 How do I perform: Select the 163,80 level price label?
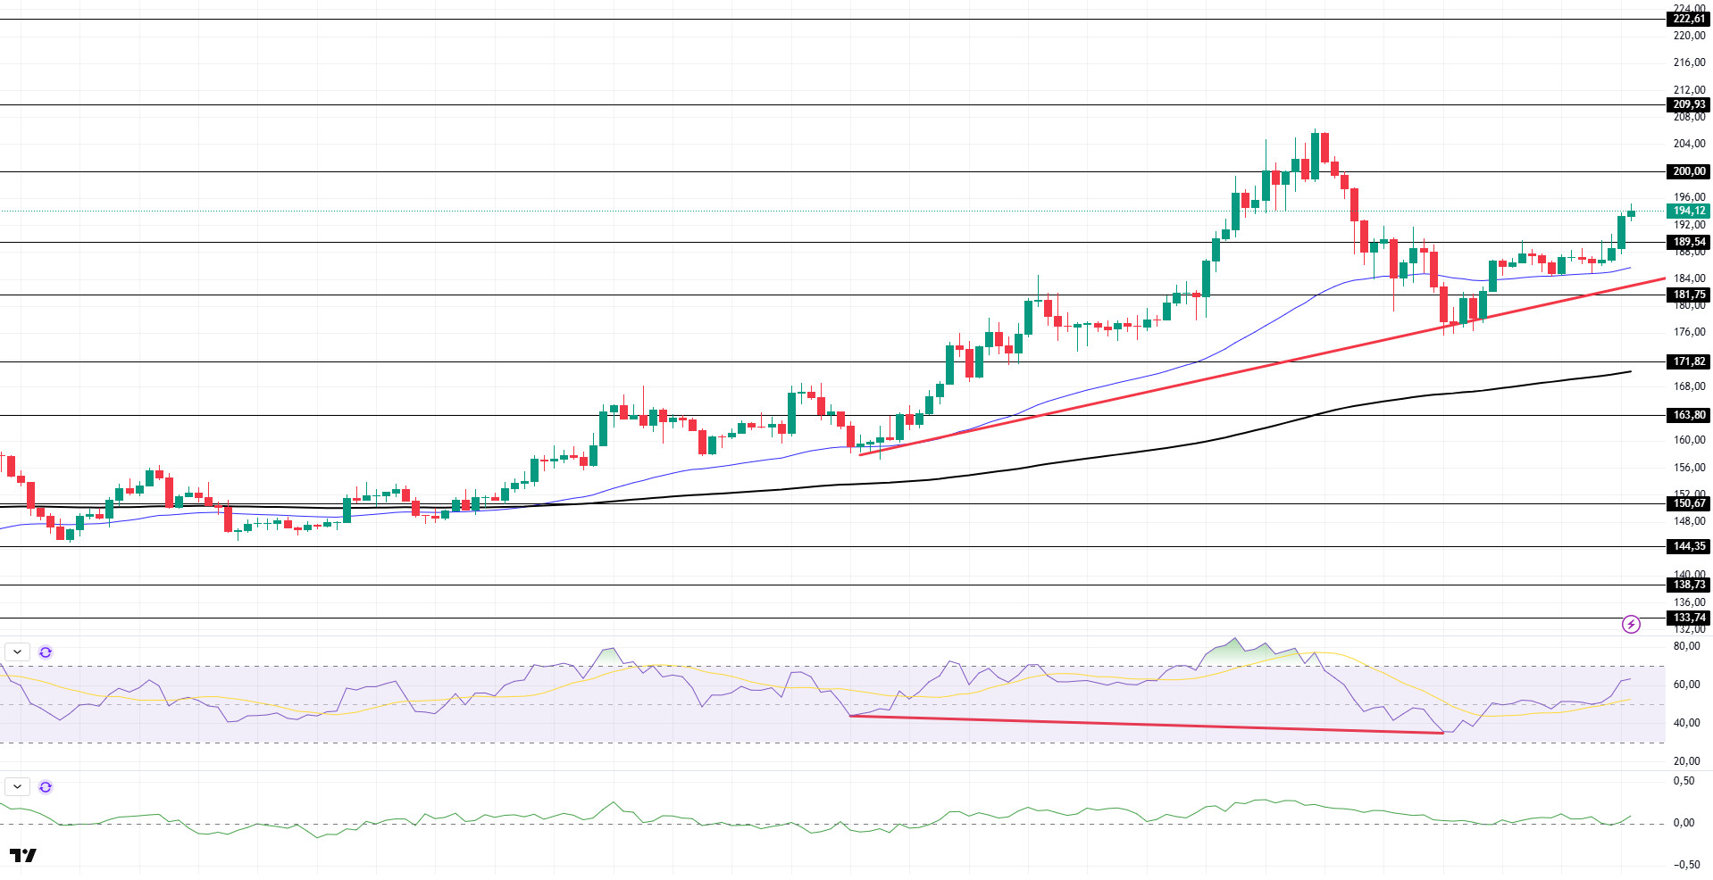coord(1688,415)
